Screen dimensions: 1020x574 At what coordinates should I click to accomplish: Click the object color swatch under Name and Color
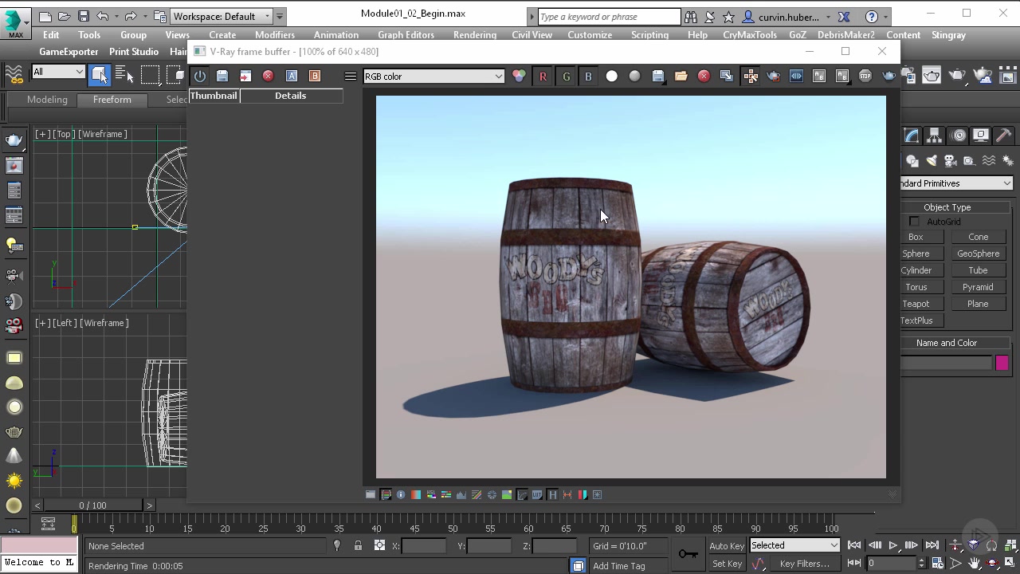coord(1002,363)
